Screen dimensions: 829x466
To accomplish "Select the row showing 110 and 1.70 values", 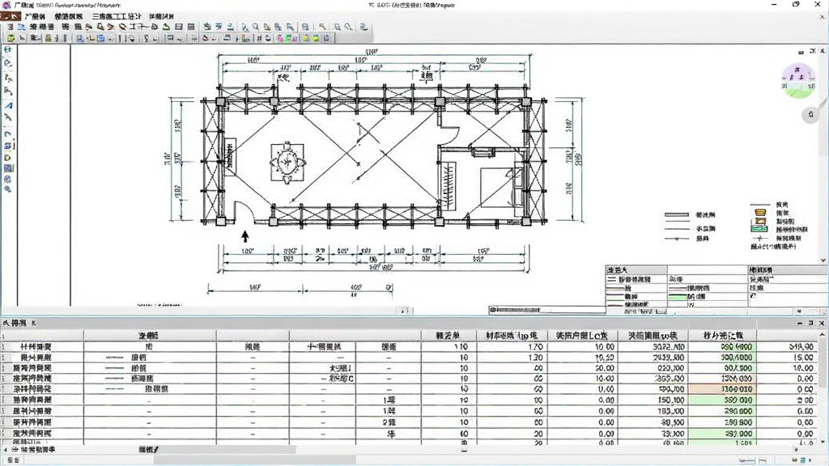I will 410,346.
